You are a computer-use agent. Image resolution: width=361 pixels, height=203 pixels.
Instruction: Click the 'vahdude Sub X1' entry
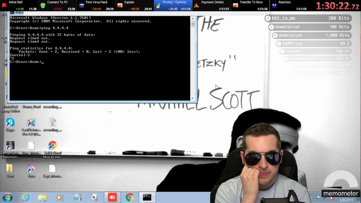[316, 51]
